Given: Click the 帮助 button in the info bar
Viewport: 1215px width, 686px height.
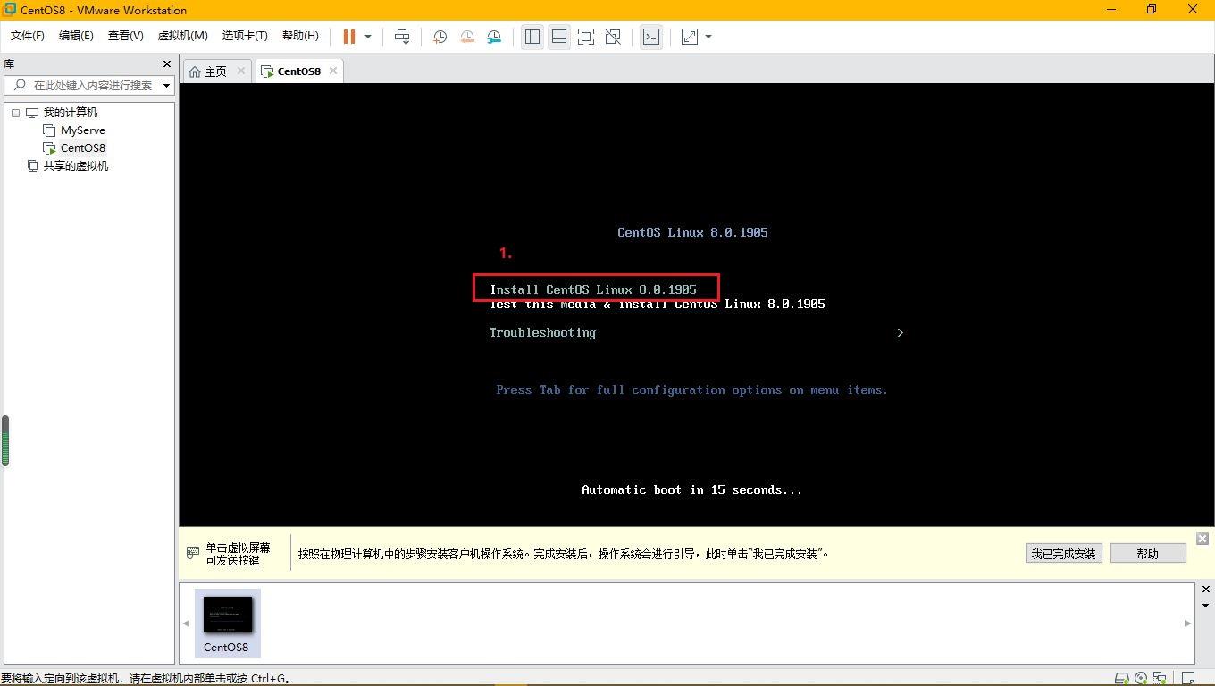Looking at the screenshot, I should [1148, 554].
